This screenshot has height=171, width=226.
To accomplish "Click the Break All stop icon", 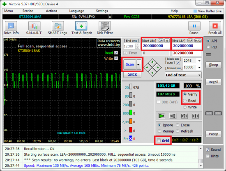I will coord(215,26).
